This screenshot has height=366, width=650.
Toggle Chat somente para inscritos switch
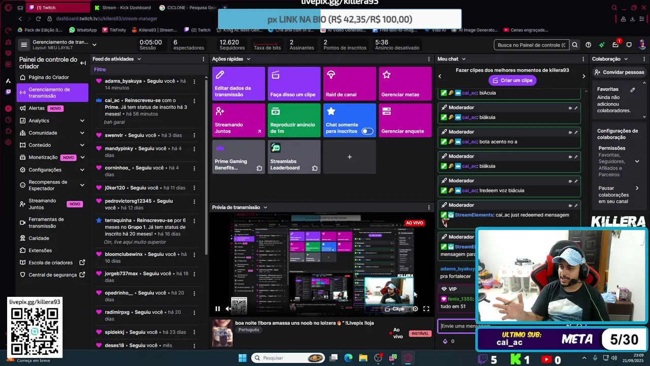pos(367,131)
